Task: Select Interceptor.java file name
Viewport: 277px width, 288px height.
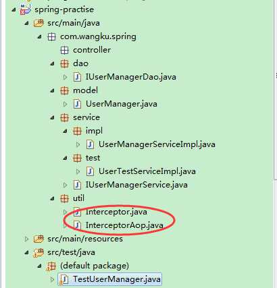Action: pyautogui.click(x=116, y=212)
